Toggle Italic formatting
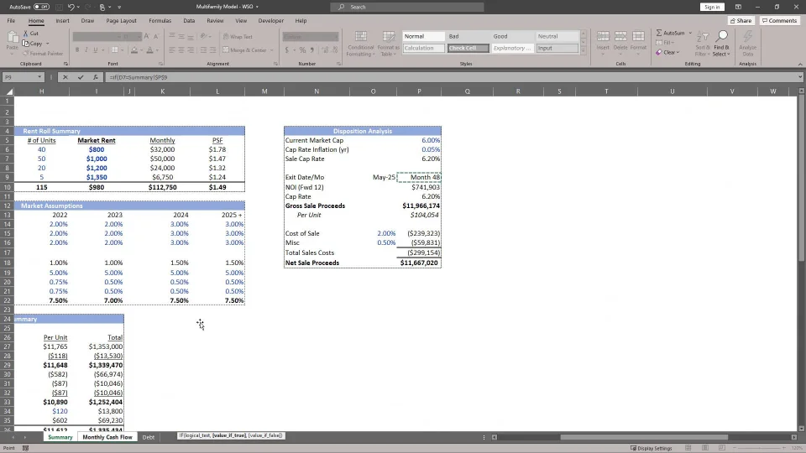 [x=86, y=50]
